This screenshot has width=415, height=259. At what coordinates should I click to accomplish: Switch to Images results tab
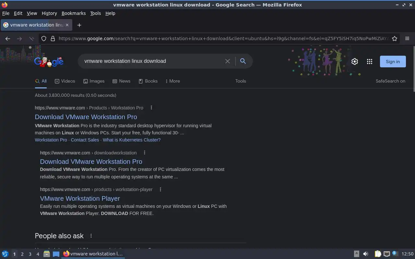pos(94,81)
